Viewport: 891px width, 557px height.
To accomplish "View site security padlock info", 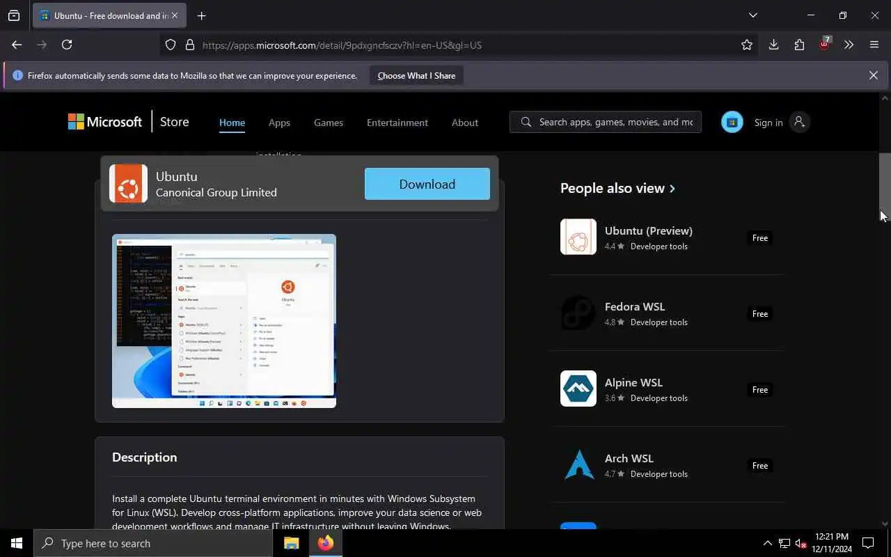I will [x=189, y=45].
